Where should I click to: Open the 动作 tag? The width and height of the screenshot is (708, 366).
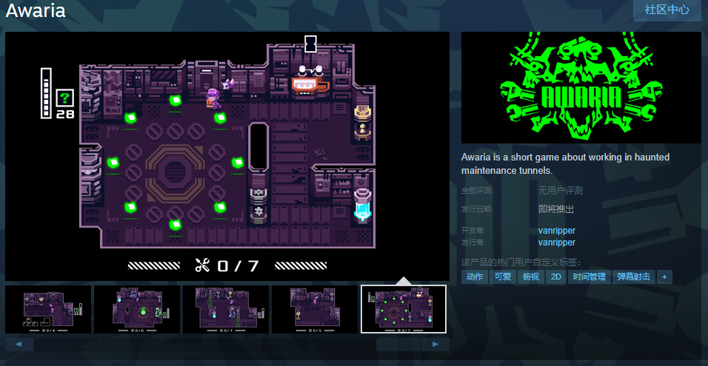pyautogui.click(x=475, y=277)
